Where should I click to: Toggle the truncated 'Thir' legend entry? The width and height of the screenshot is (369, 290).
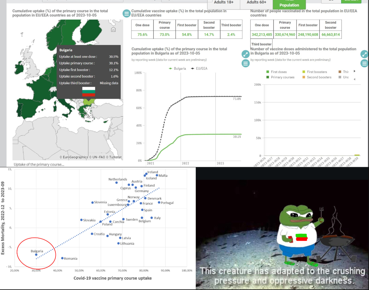coord(344,72)
